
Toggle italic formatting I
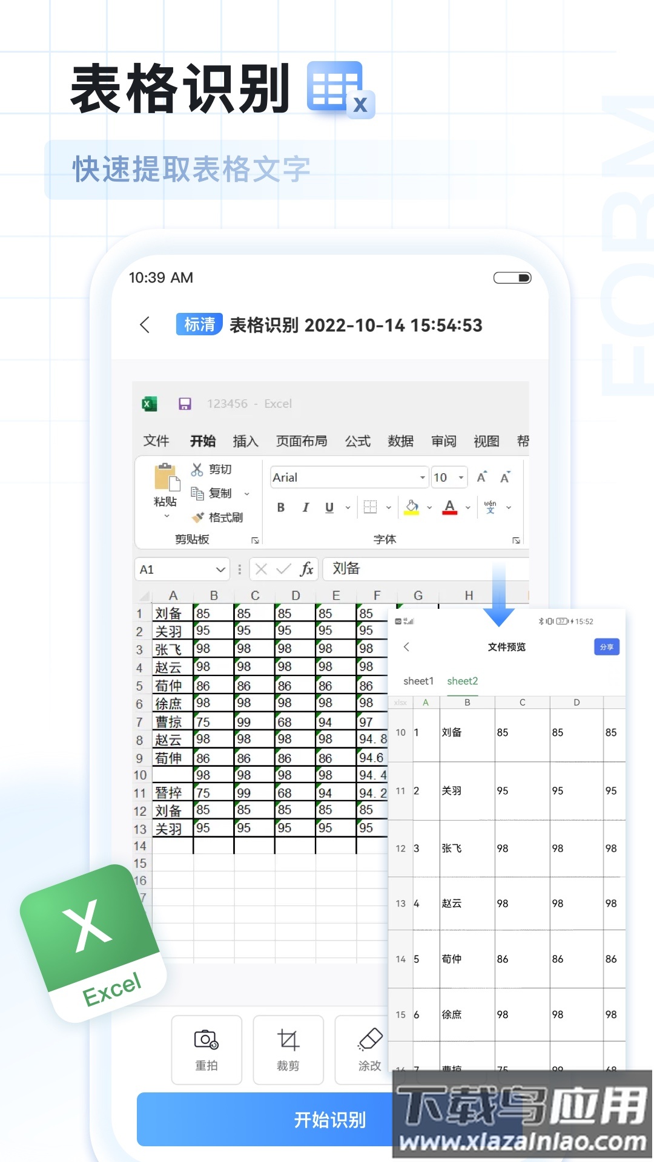pos(306,508)
